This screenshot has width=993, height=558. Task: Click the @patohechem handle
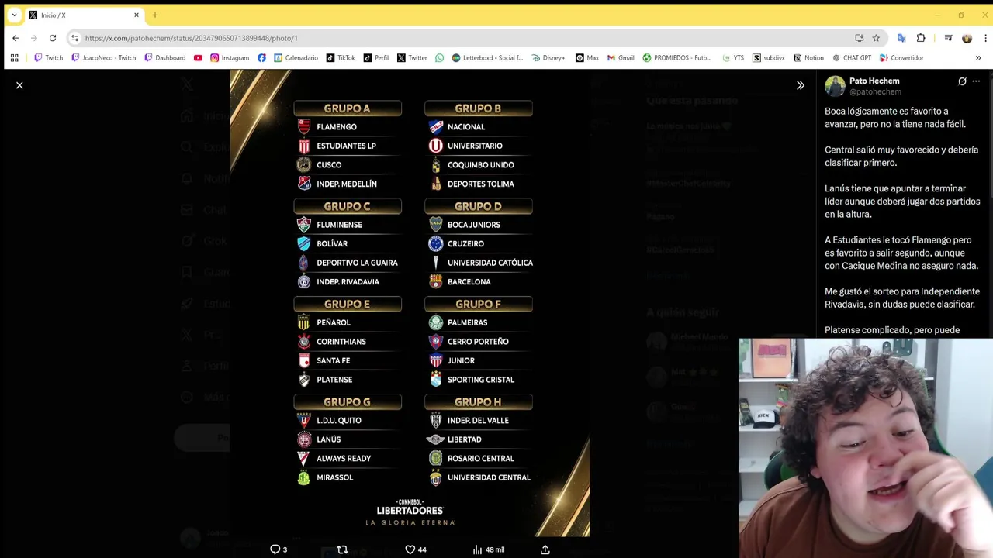click(875, 91)
